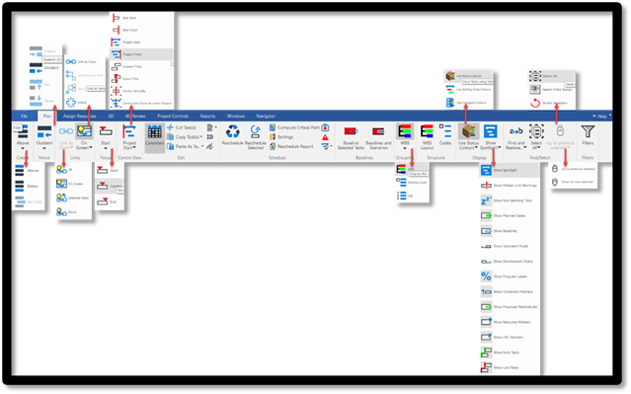Click the Reschedule recycle-arrows icon
Viewport: 631px width, 394px height.
point(233,132)
